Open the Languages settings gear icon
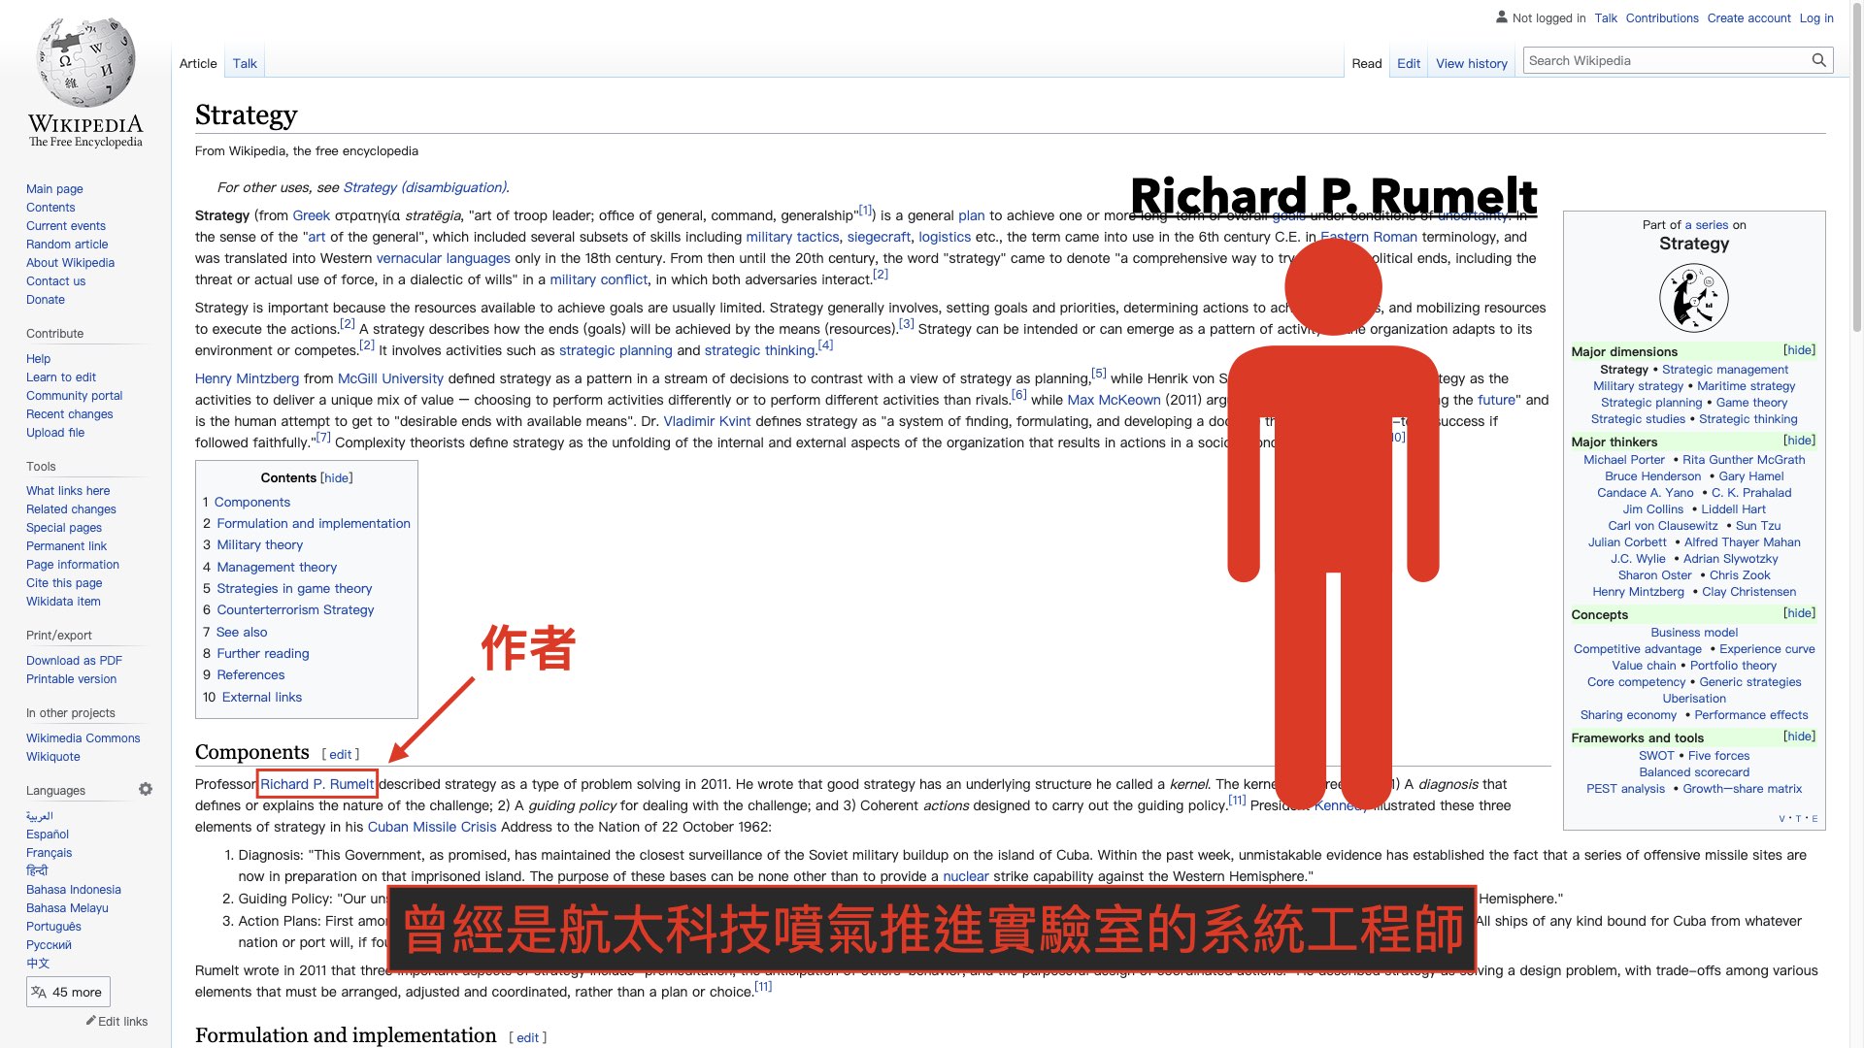1864x1048 pixels. pos(146,789)
